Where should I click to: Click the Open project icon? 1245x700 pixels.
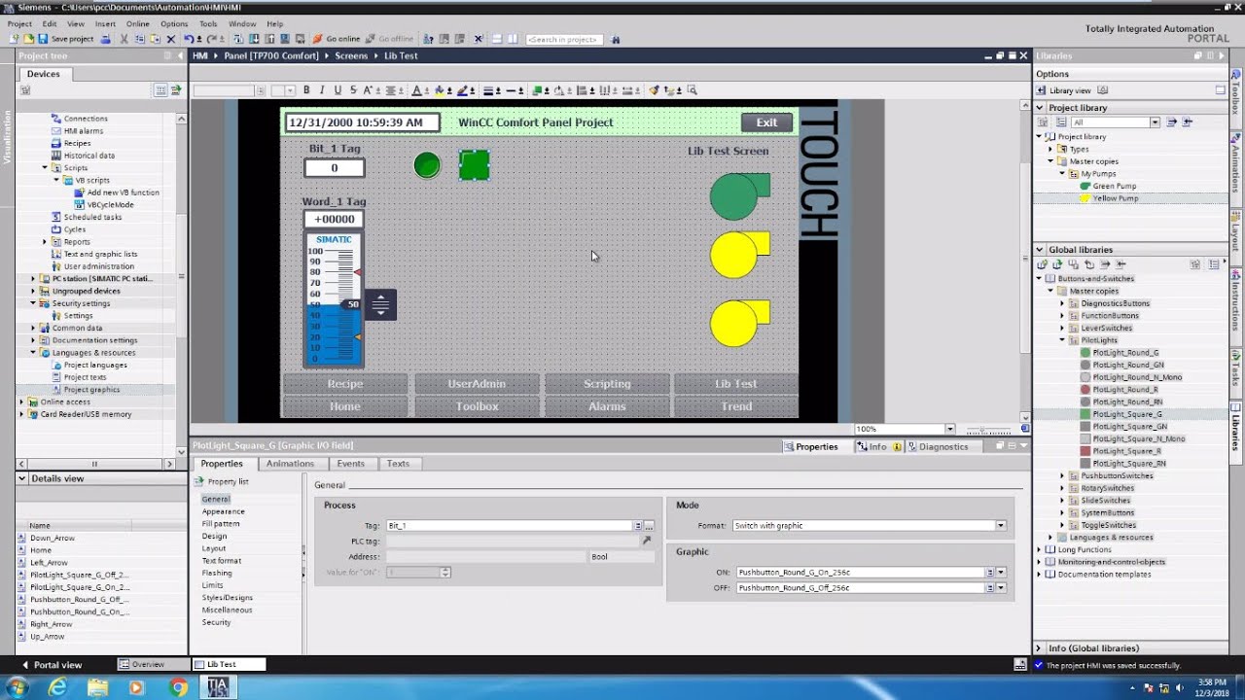click(28, 39)
